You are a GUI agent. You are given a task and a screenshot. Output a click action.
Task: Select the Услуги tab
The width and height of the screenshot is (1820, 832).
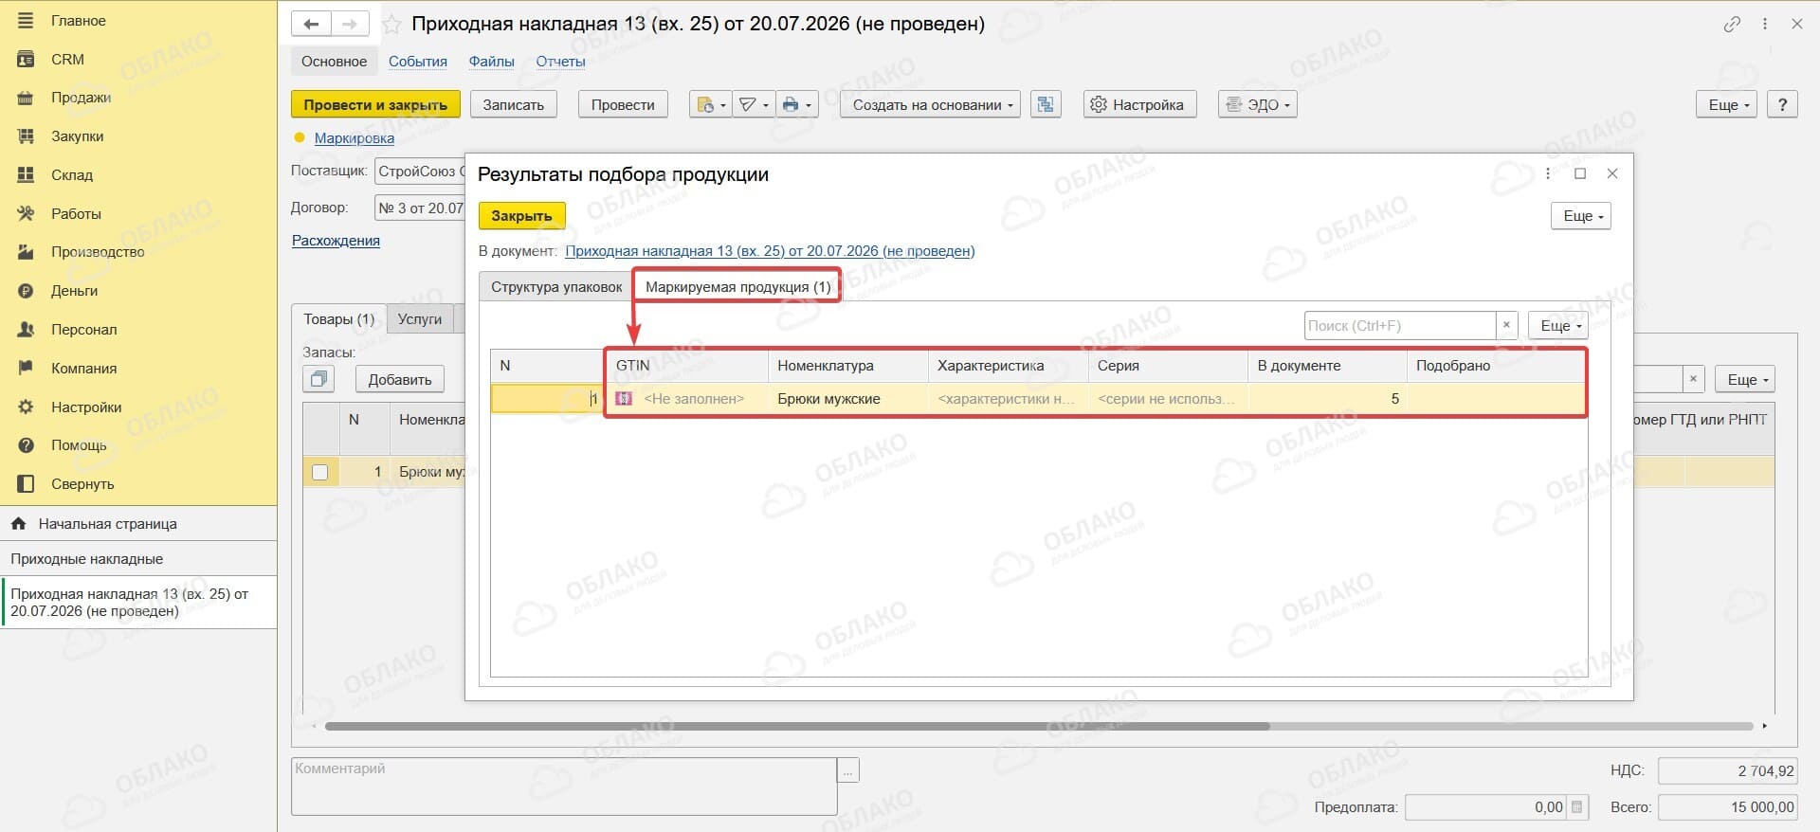pyautogui.click(x=420, y=319)
